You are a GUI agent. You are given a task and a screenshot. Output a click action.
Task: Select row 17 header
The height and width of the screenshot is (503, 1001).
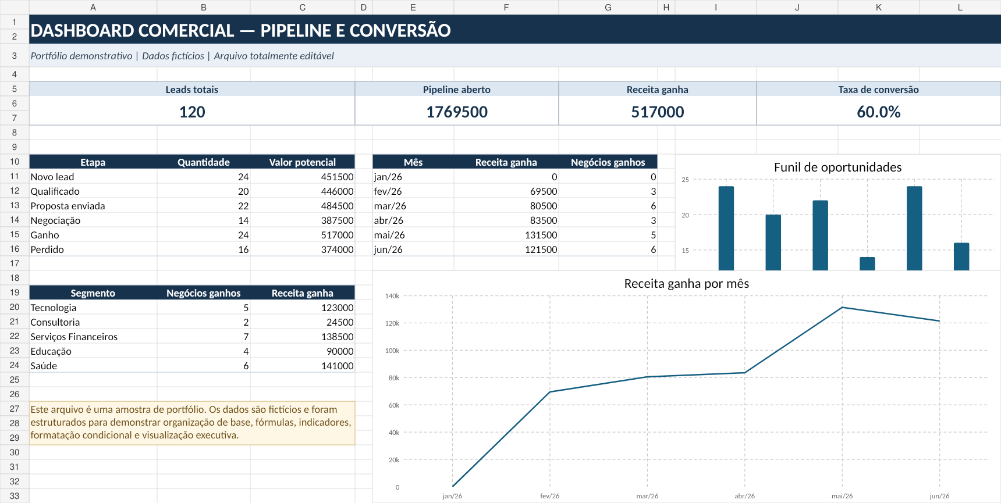[x=15, y=263]
